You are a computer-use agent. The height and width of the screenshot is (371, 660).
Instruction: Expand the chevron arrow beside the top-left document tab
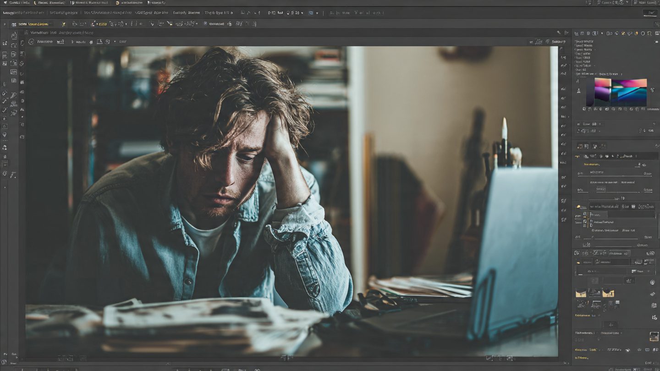[x=5, y=24]
